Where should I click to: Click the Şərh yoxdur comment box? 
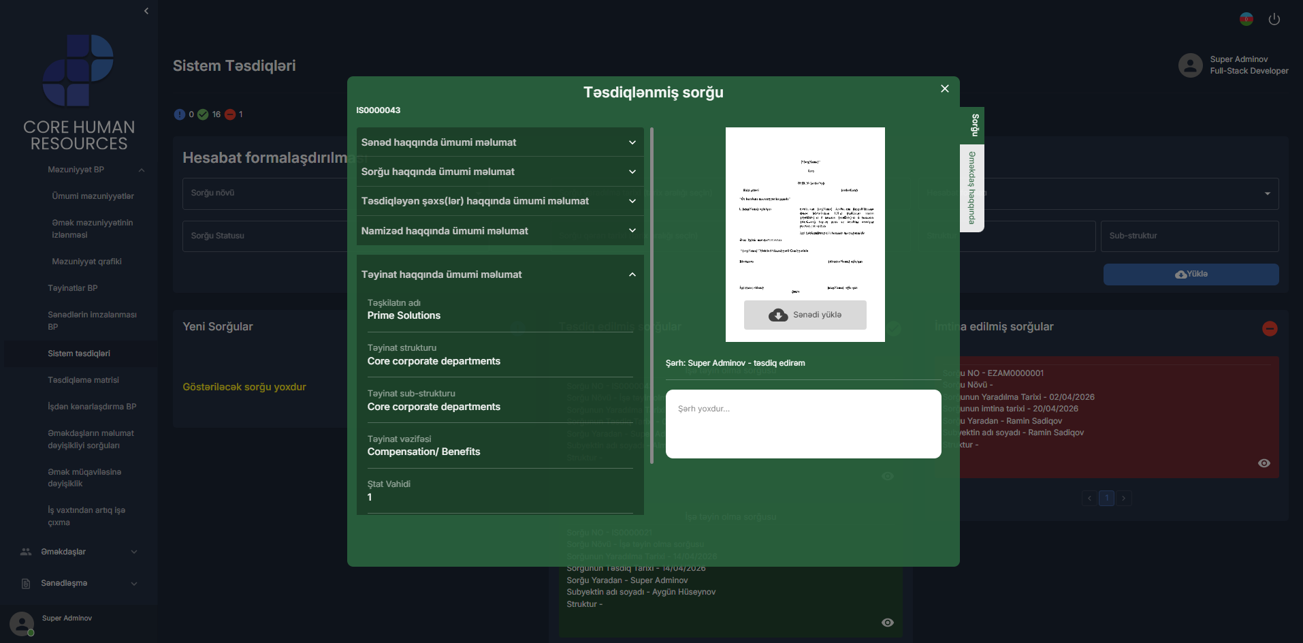803,424
